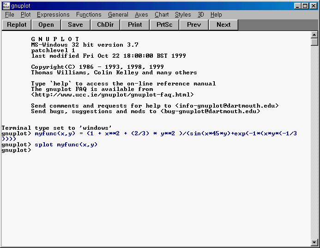
Task: Open the Expressions menu
Action: pyautogui.click(x=53, y=15)
